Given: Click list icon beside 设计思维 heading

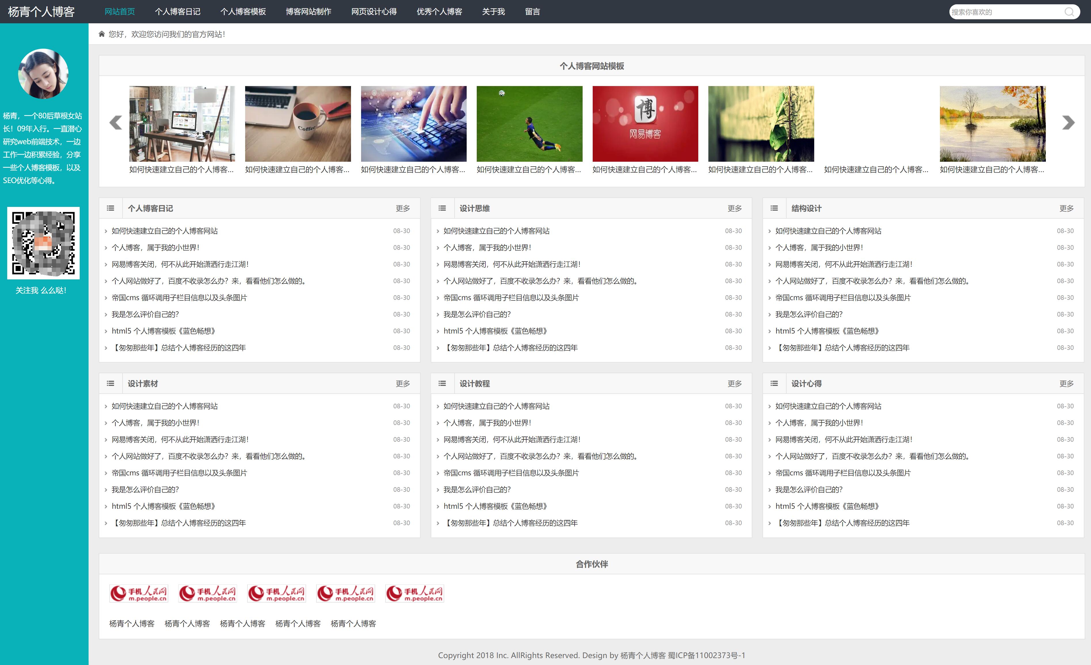Looking at the screenshot, I should [442, 208].
